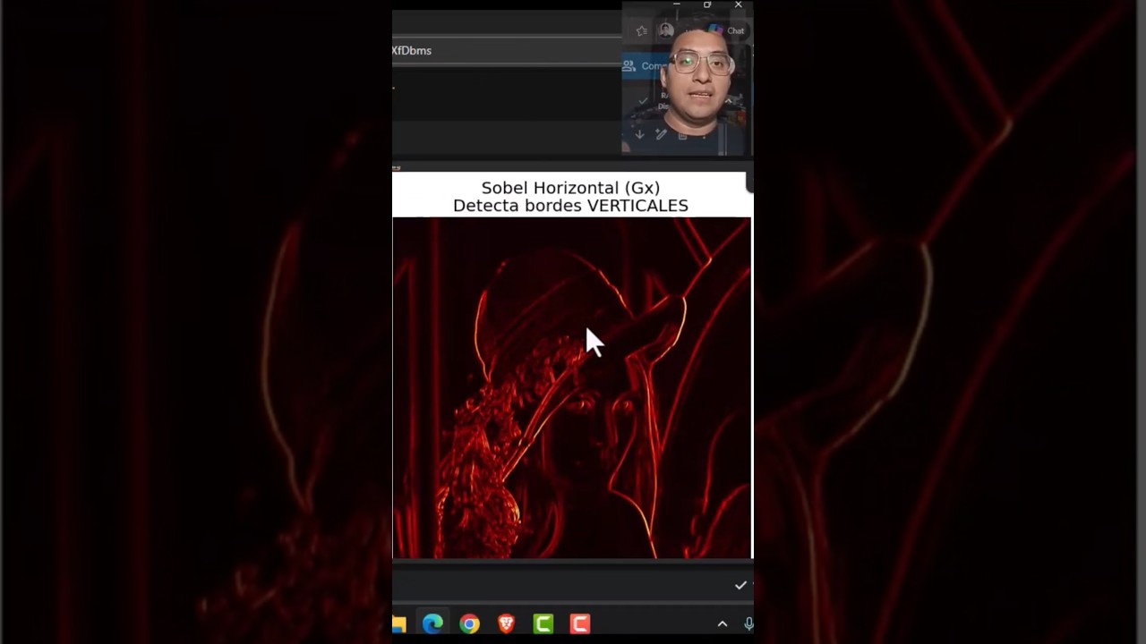
Task: Open the Copilot Chat button
Action: 727,30
